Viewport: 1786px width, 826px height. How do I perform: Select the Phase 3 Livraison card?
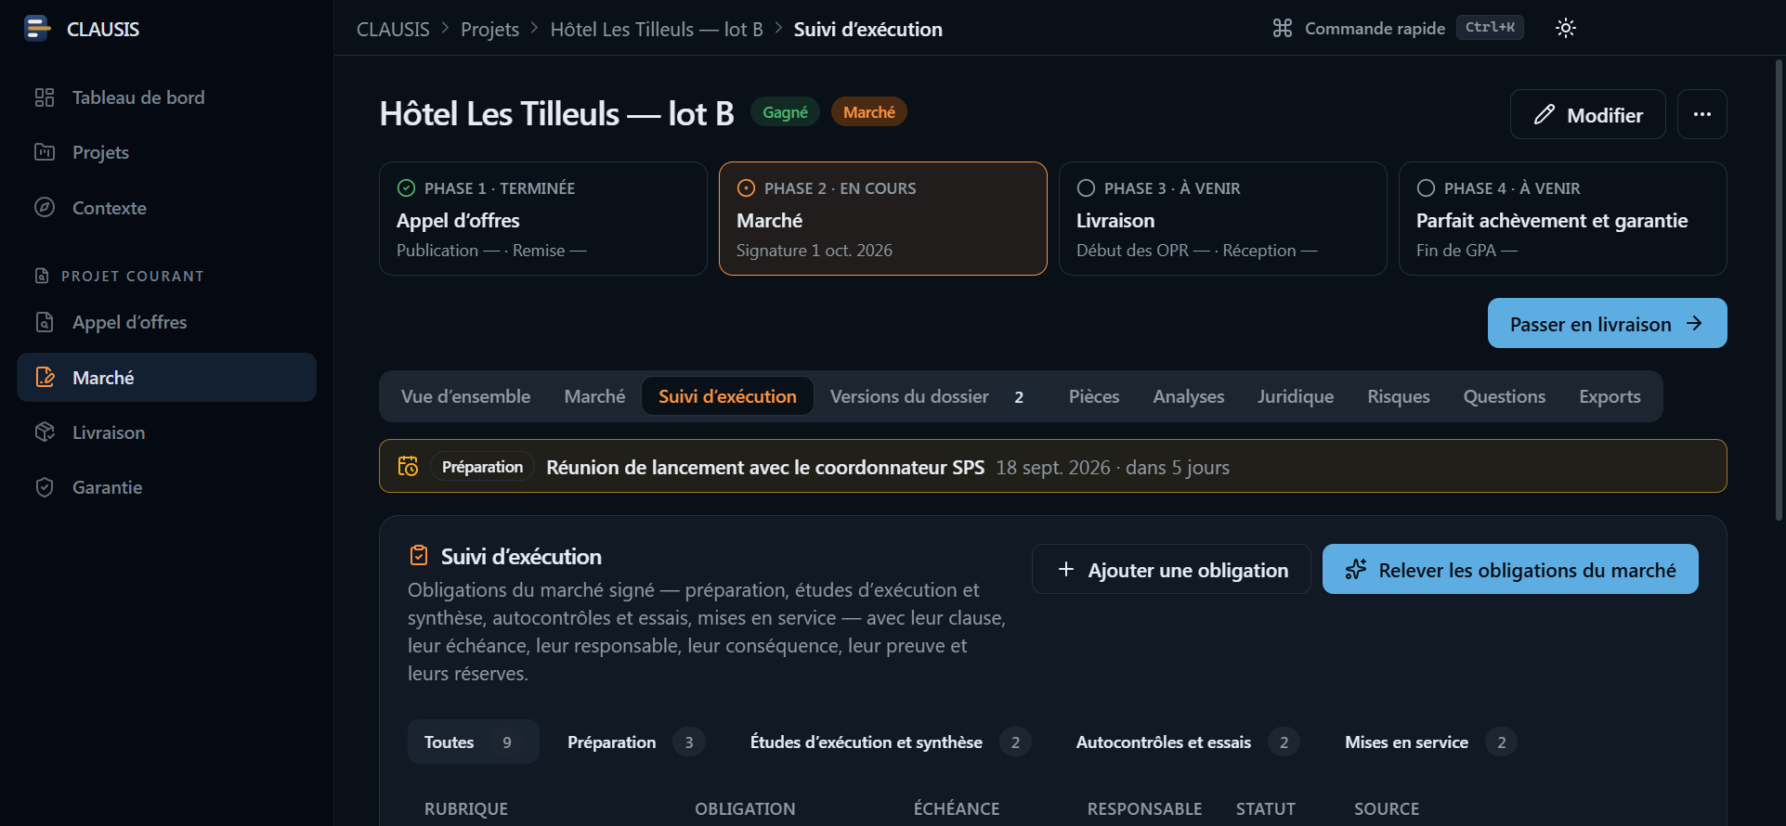1222,219
